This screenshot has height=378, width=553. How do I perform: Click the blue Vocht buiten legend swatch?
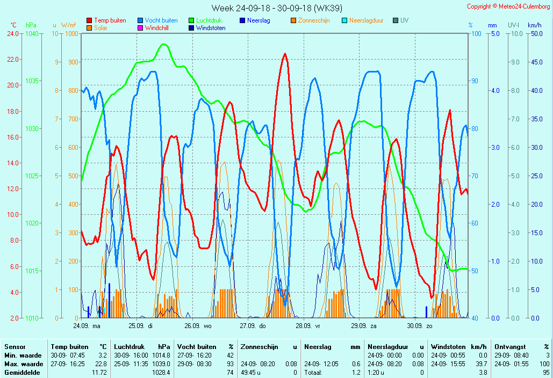click(140, 20)
